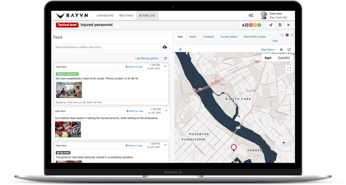Open the Current status tab
Screen dimensions: 346x185
229,37
